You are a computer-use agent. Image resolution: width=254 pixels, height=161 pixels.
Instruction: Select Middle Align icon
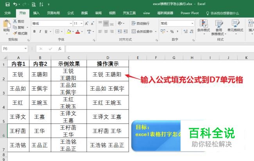106,23
